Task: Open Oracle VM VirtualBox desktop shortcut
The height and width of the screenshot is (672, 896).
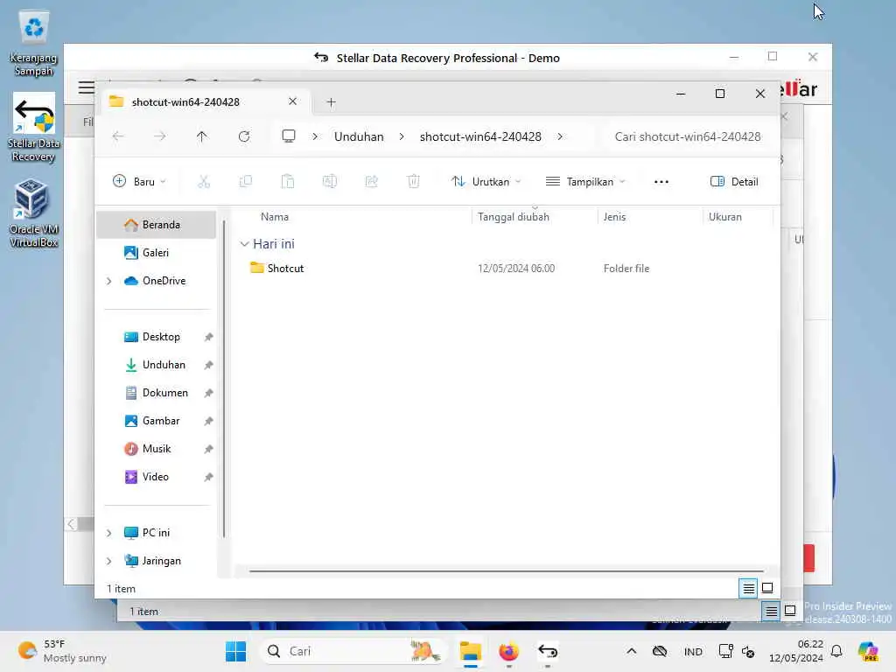Action: (x=34, y=213)
